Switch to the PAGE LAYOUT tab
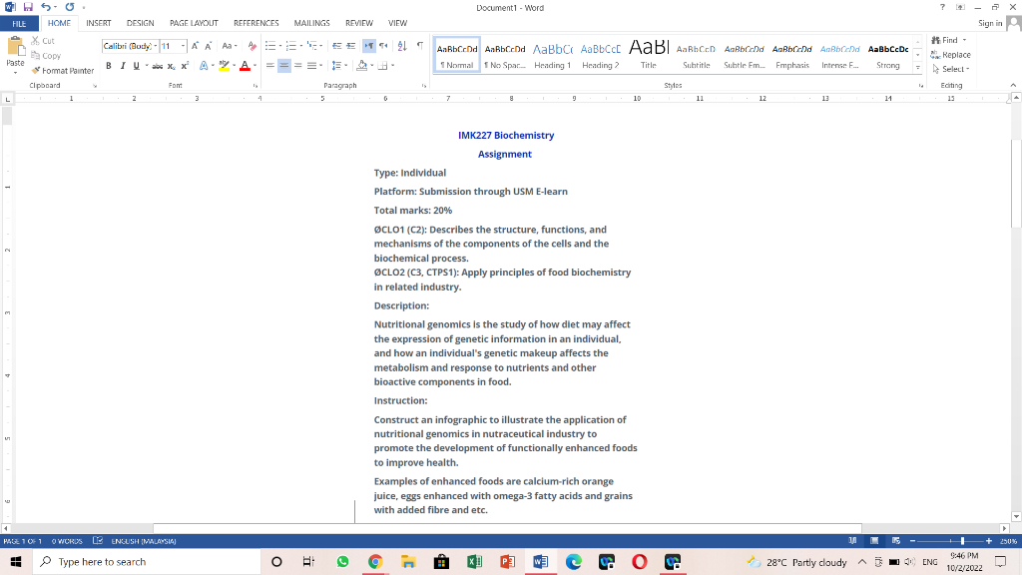The image size is (1022, 575). [194, 24]
